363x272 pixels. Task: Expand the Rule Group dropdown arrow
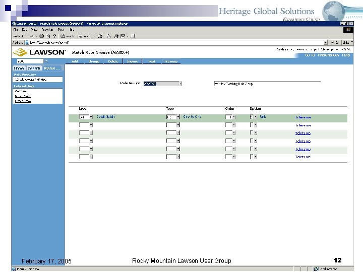180,84
